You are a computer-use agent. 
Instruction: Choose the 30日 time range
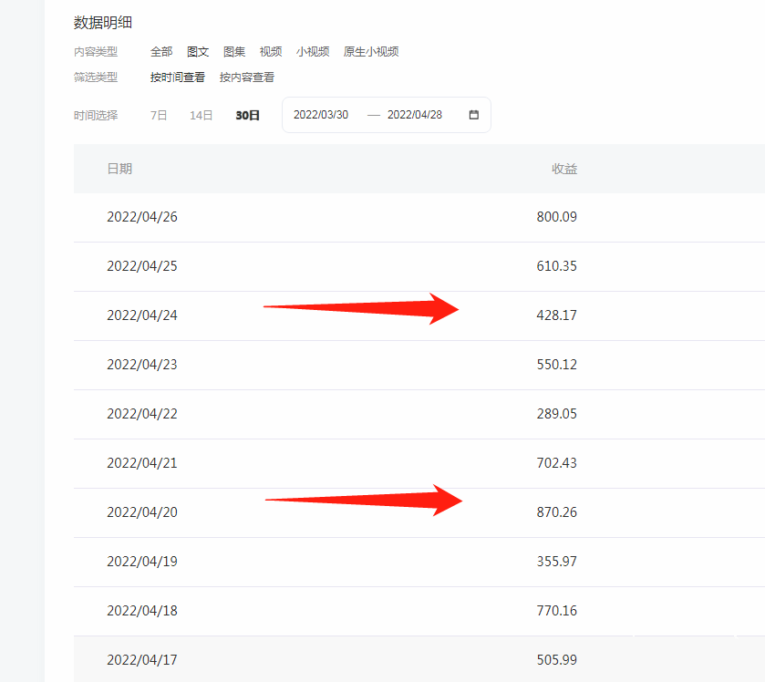click(x=247, y=116)
